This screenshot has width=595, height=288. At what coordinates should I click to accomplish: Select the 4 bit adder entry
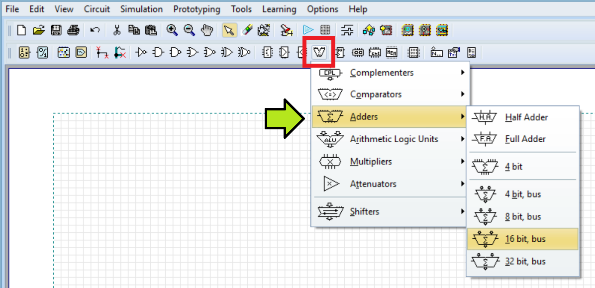[x=522, y=166]
